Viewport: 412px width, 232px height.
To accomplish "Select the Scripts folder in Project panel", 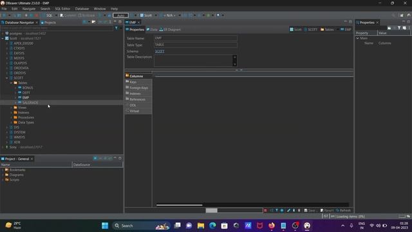I will [x=14, y=180].
